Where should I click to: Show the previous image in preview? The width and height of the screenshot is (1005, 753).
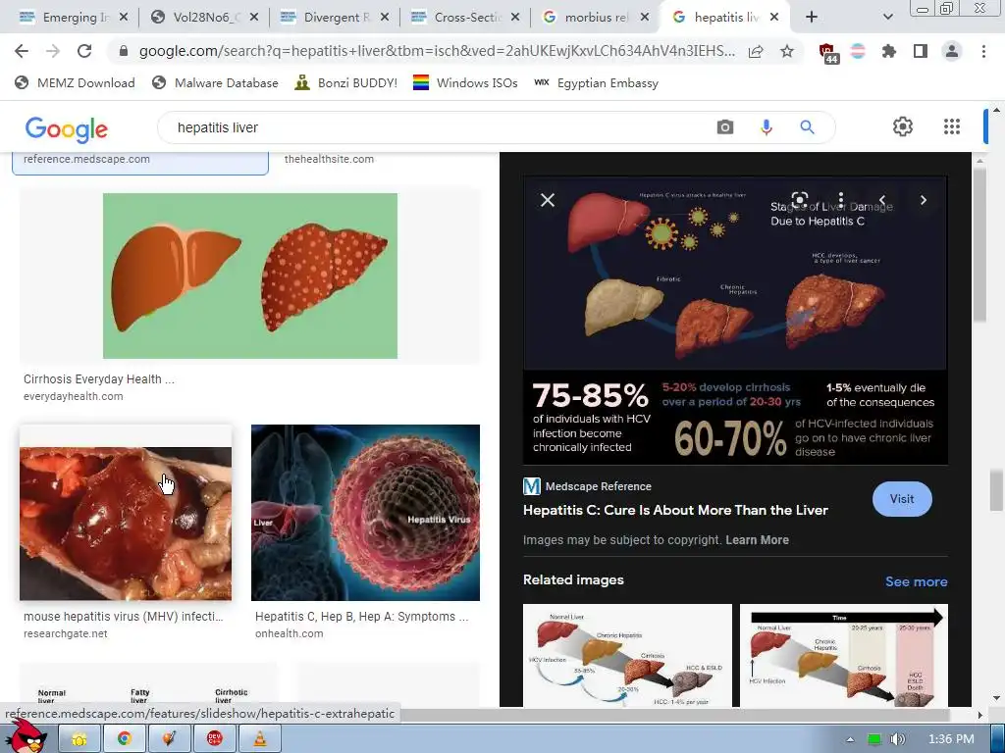(x=882, y=200)
